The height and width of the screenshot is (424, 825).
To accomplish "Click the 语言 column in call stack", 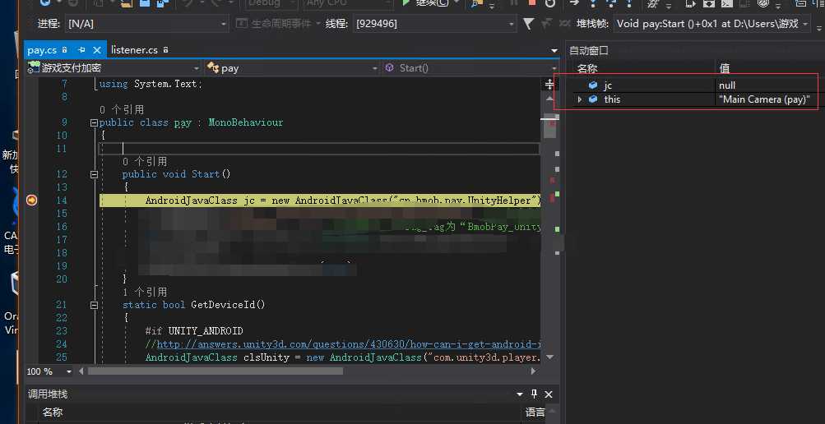I will point(535,412).
